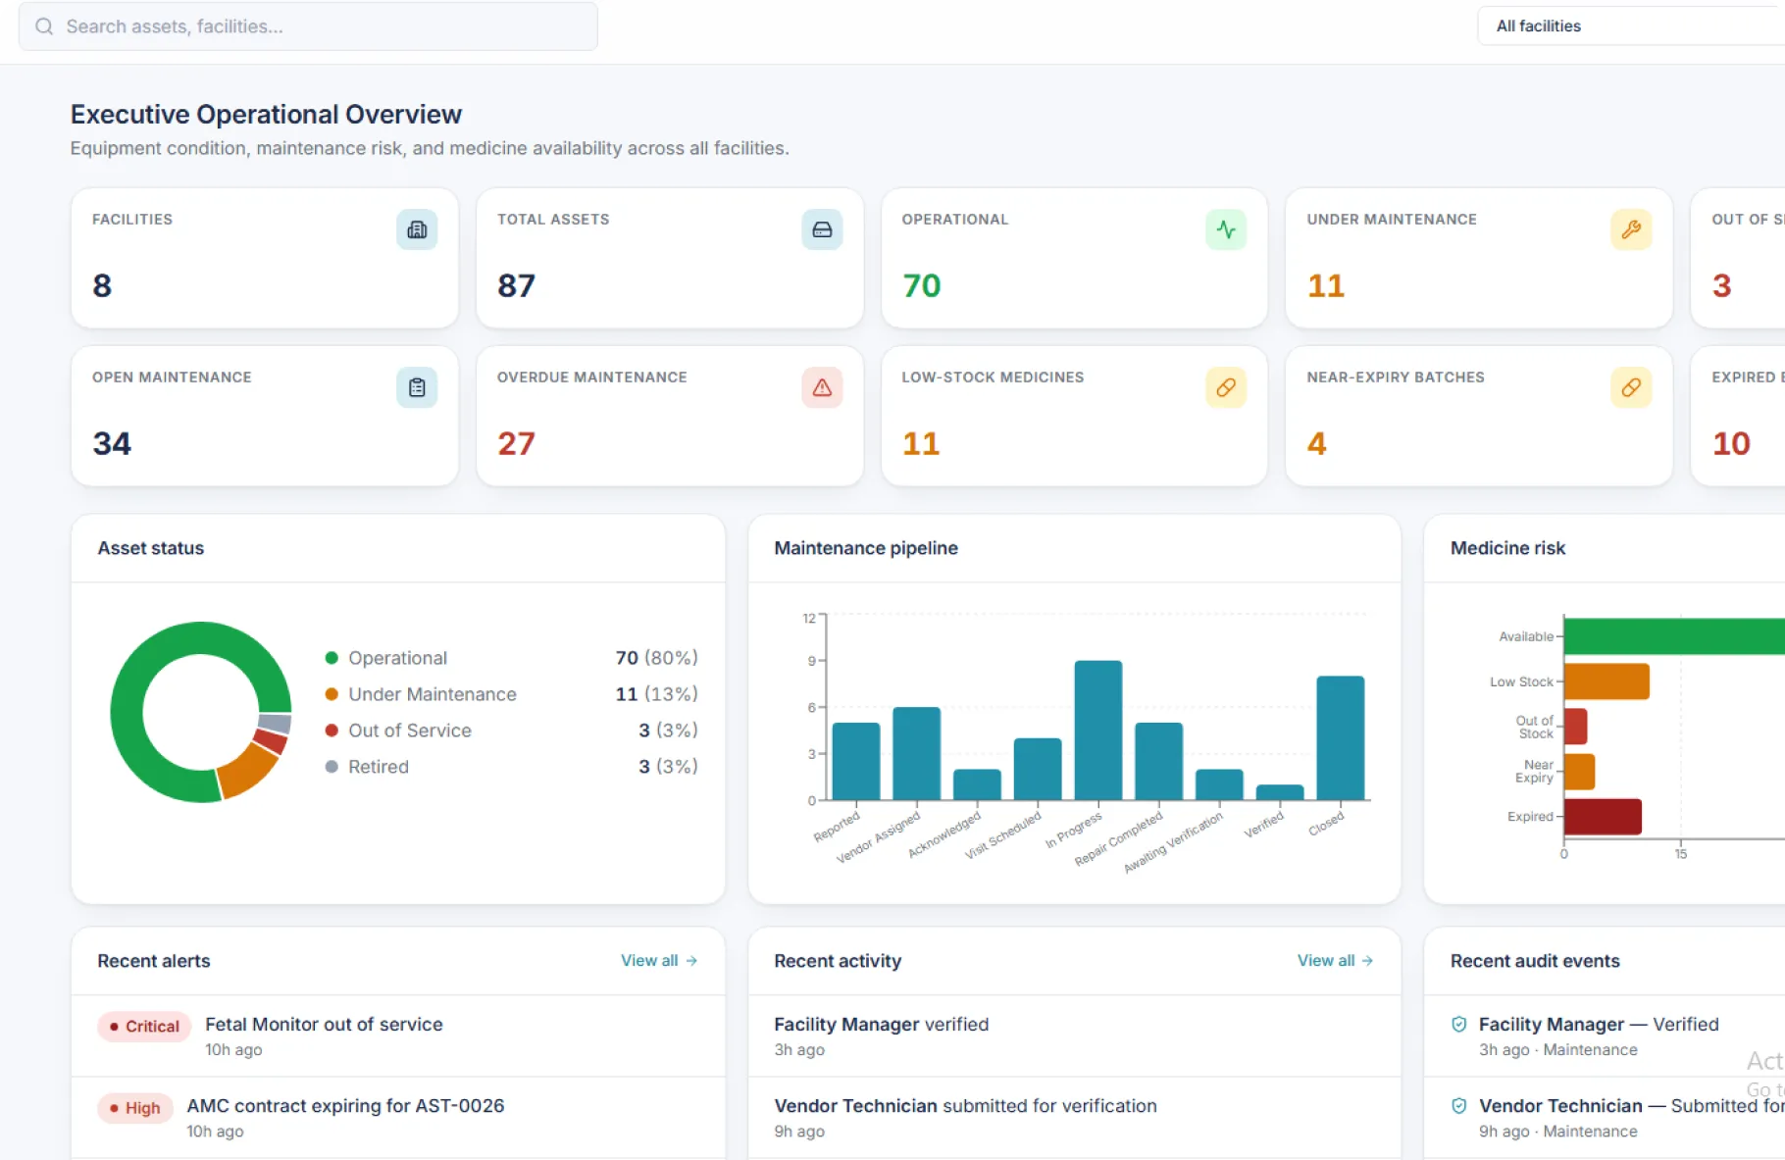Click the Critical alert badge

143,1027
